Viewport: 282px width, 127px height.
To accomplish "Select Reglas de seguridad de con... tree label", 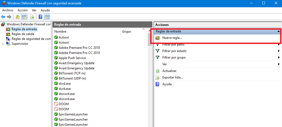I will [31, 39].
